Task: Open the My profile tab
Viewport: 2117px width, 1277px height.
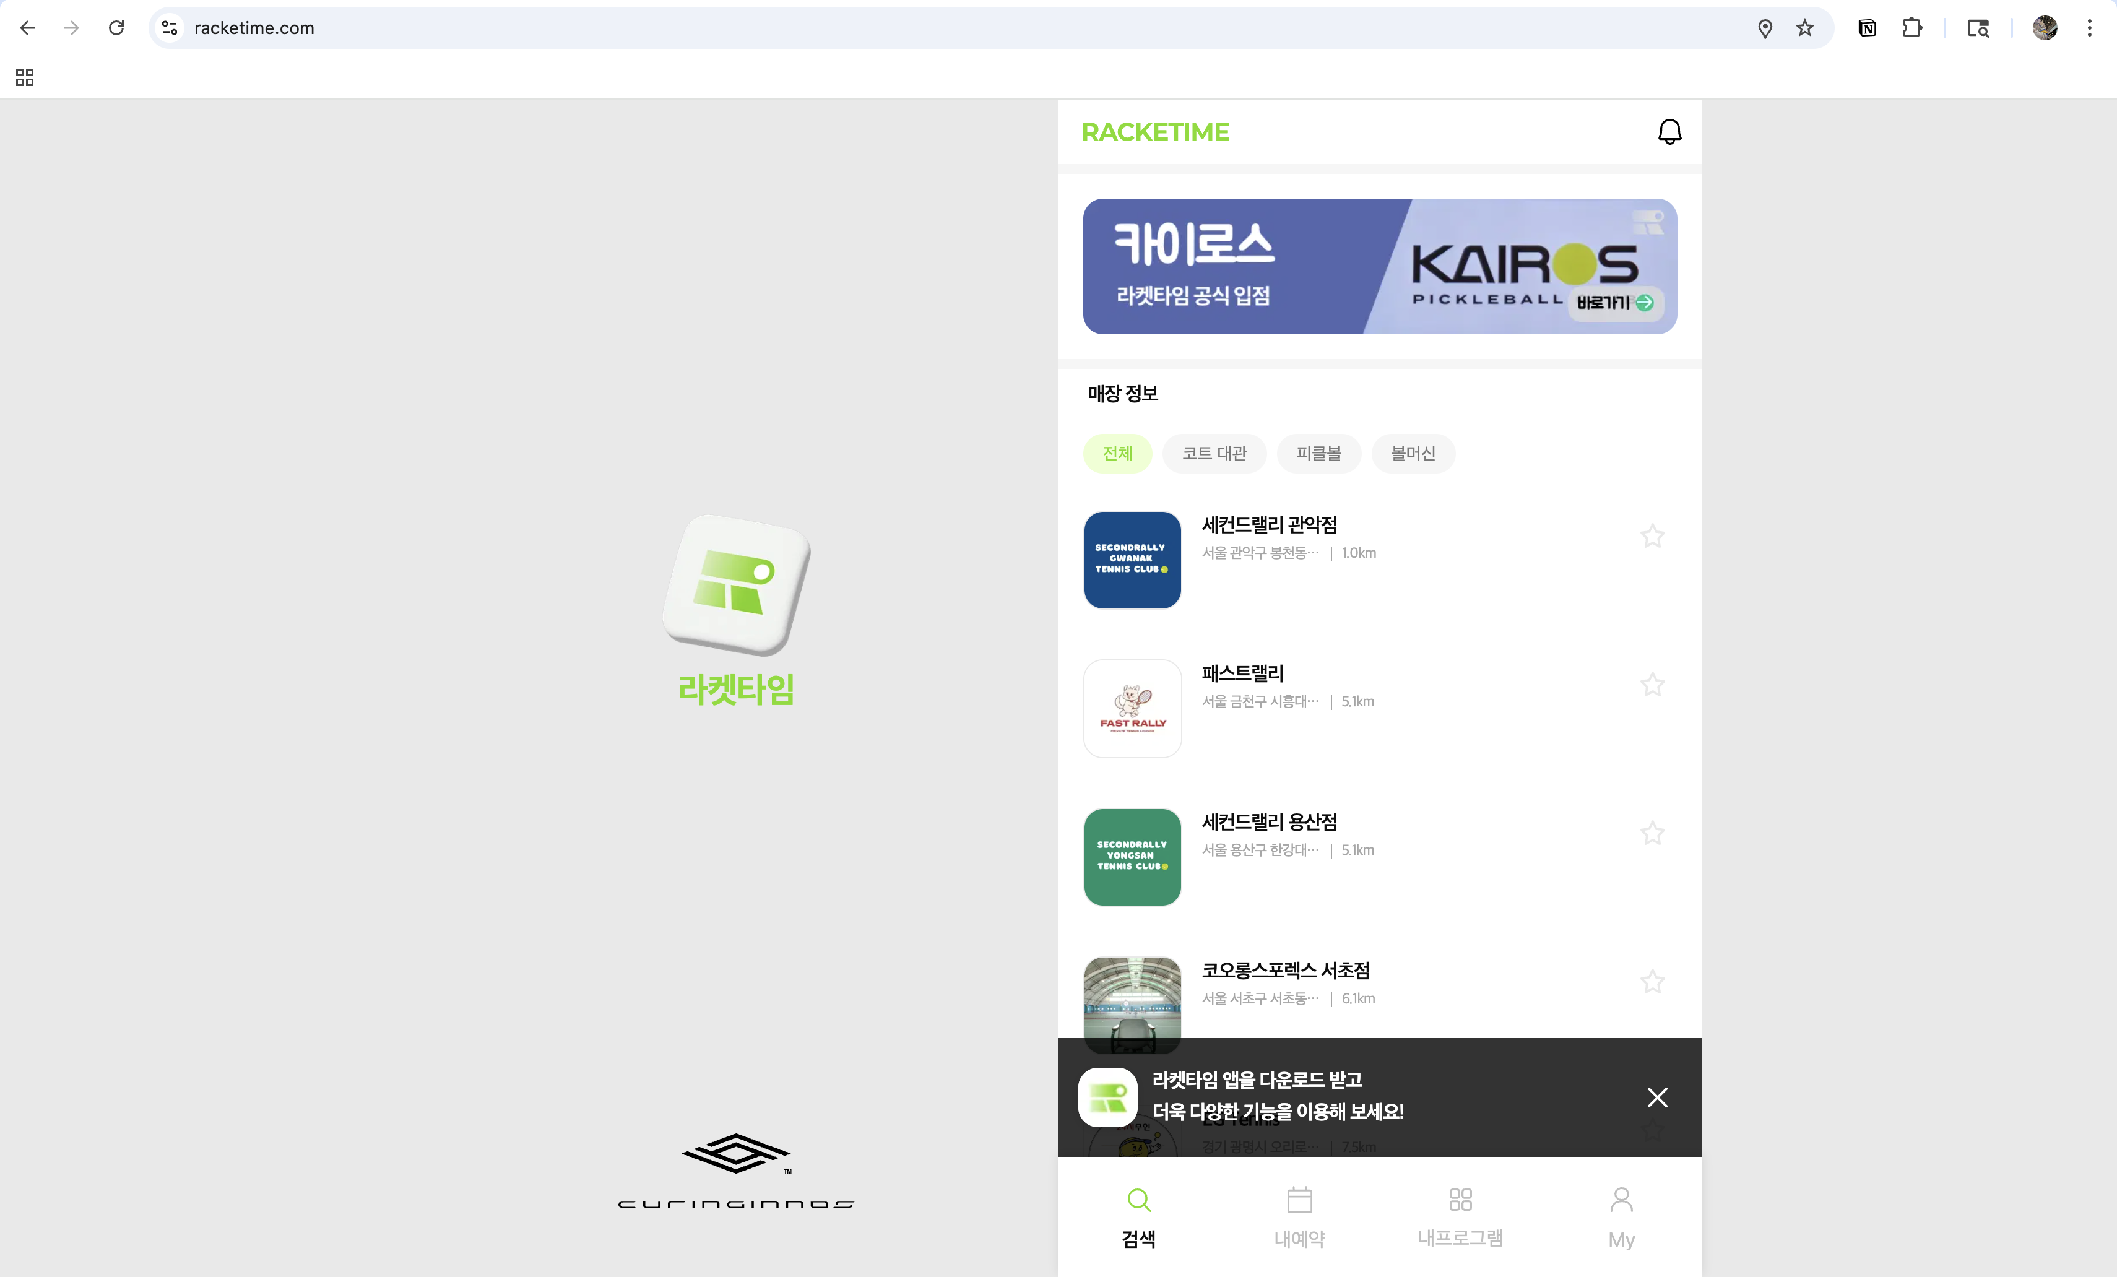Action: [x=1621, y=1217]
